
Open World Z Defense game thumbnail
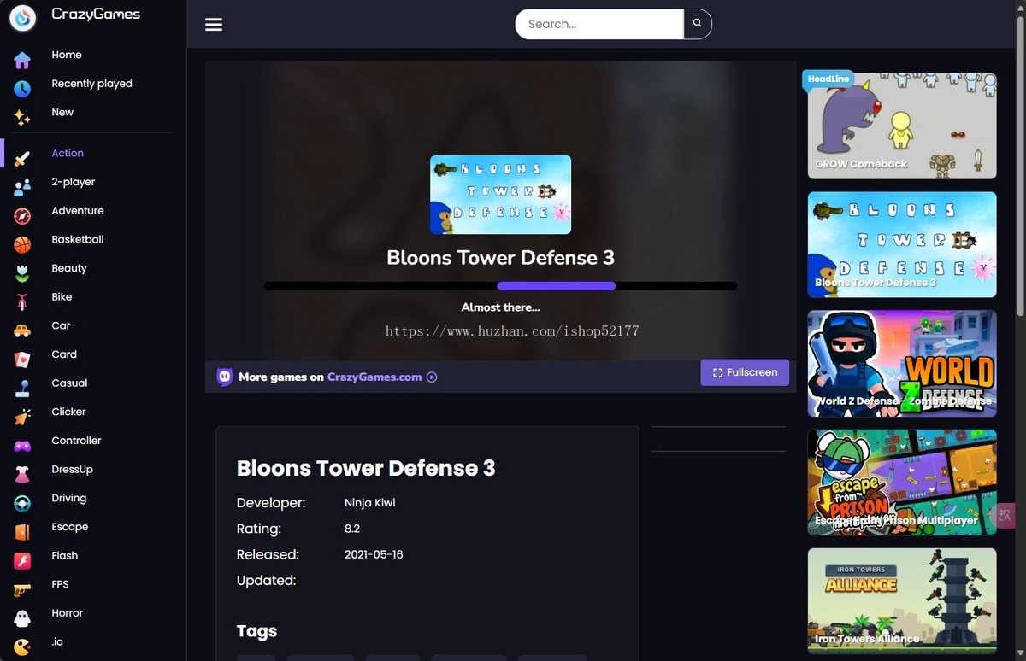[x=902, y=363]
